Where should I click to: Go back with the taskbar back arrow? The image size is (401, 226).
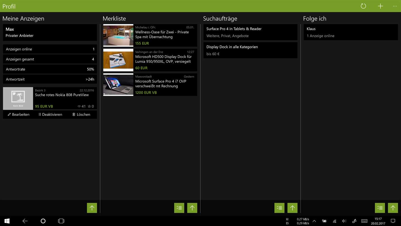[x=25, y=221]
